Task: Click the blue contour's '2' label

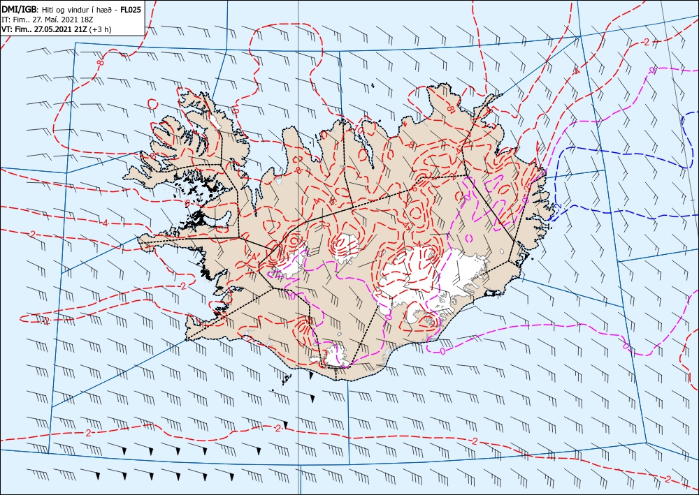Action: coord(558,207)
